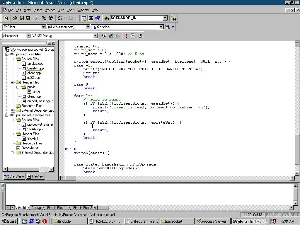
Task: Open the Win32 Debug configuration dropdown
Action: pos(95,35)
